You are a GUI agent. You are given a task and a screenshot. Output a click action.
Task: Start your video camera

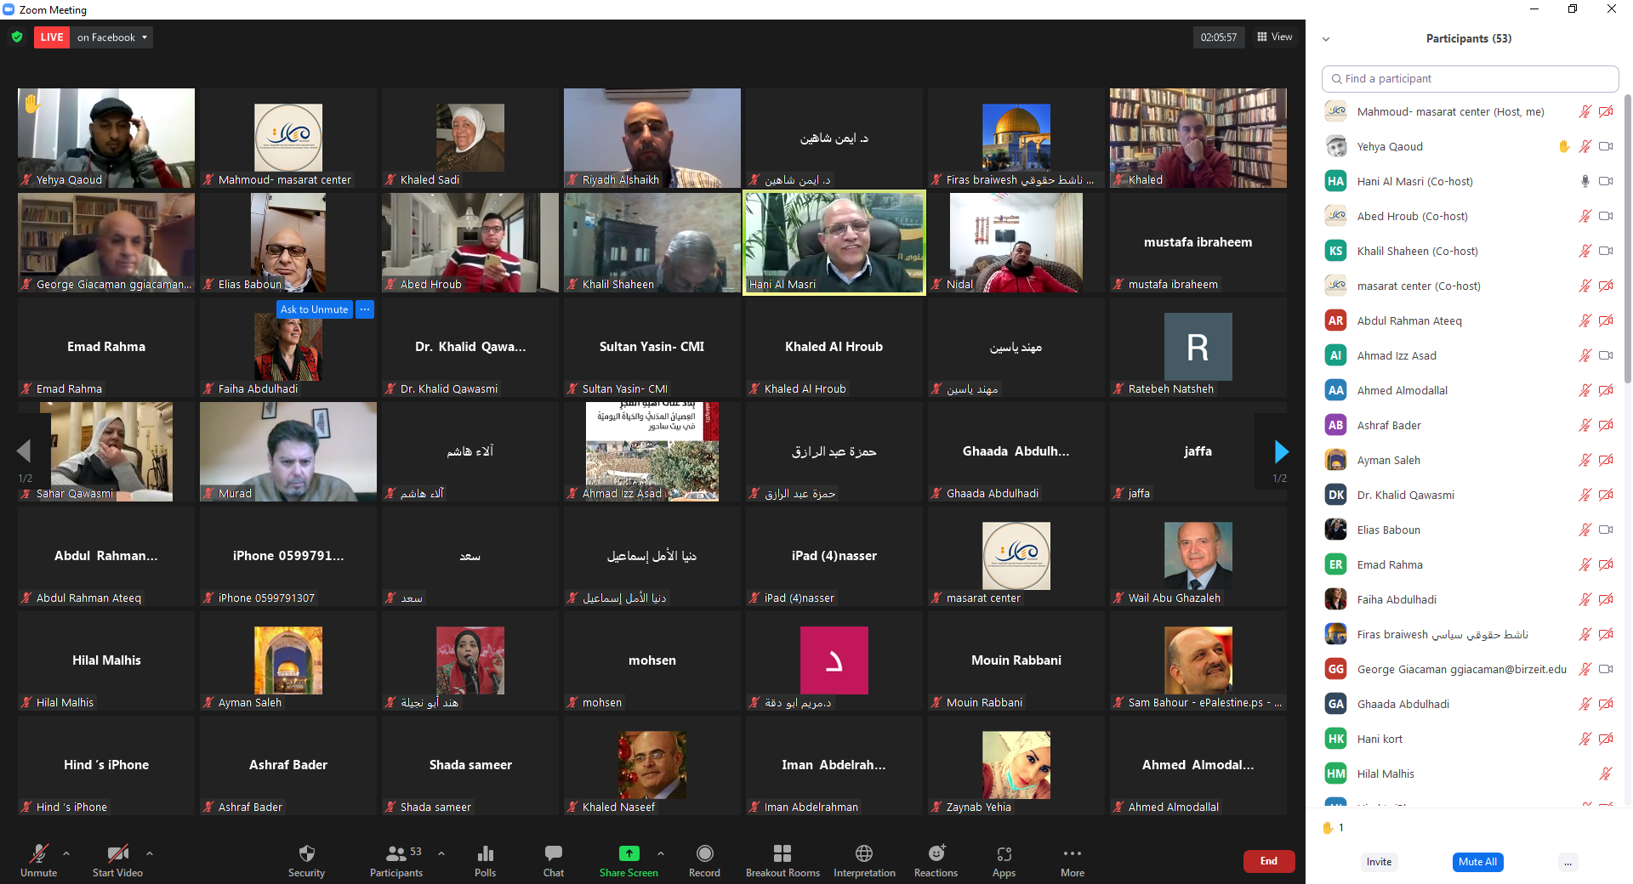click(x=117, y=860)
